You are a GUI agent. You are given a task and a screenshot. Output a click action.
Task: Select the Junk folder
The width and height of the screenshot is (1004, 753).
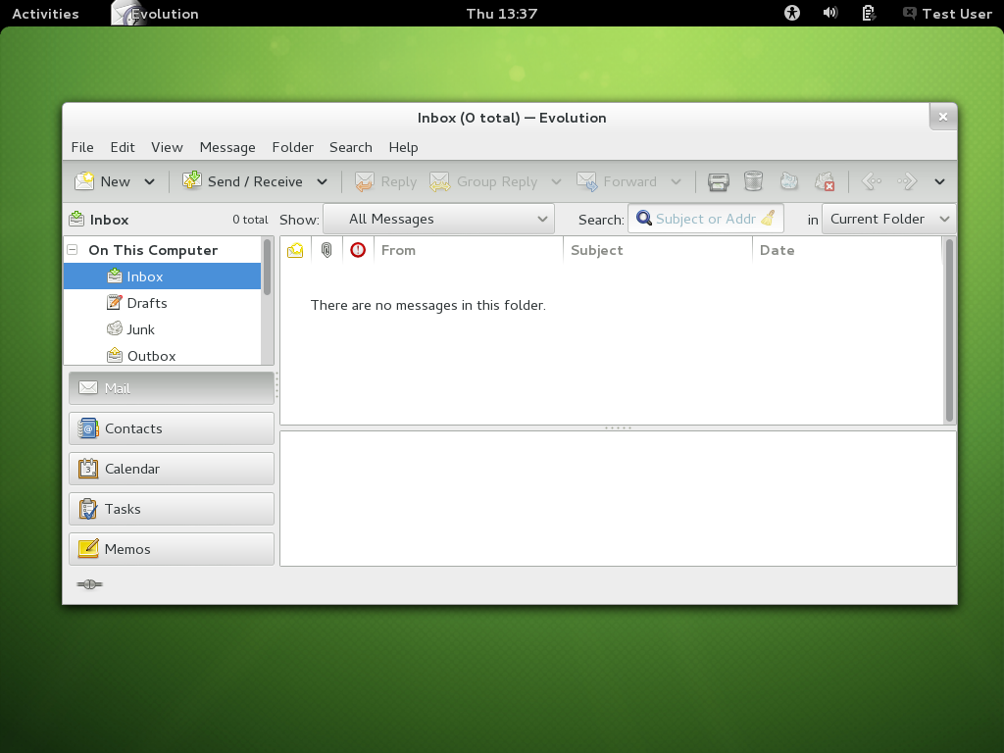163,329
